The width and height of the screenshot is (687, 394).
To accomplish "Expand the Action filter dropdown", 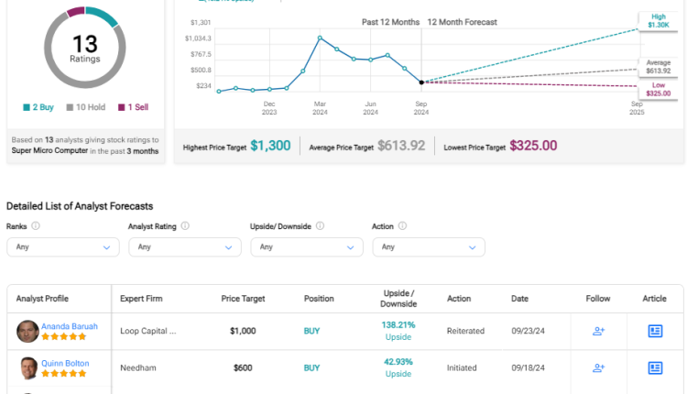I will click(x=428, y=246).
